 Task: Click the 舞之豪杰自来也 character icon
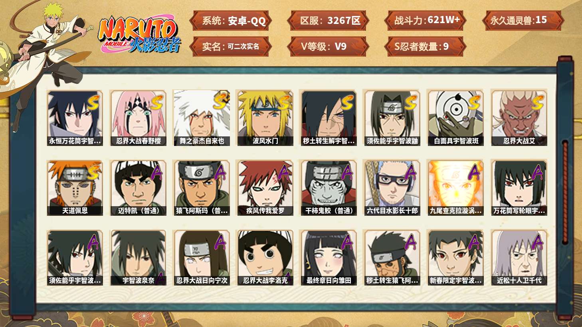(202, 118)
